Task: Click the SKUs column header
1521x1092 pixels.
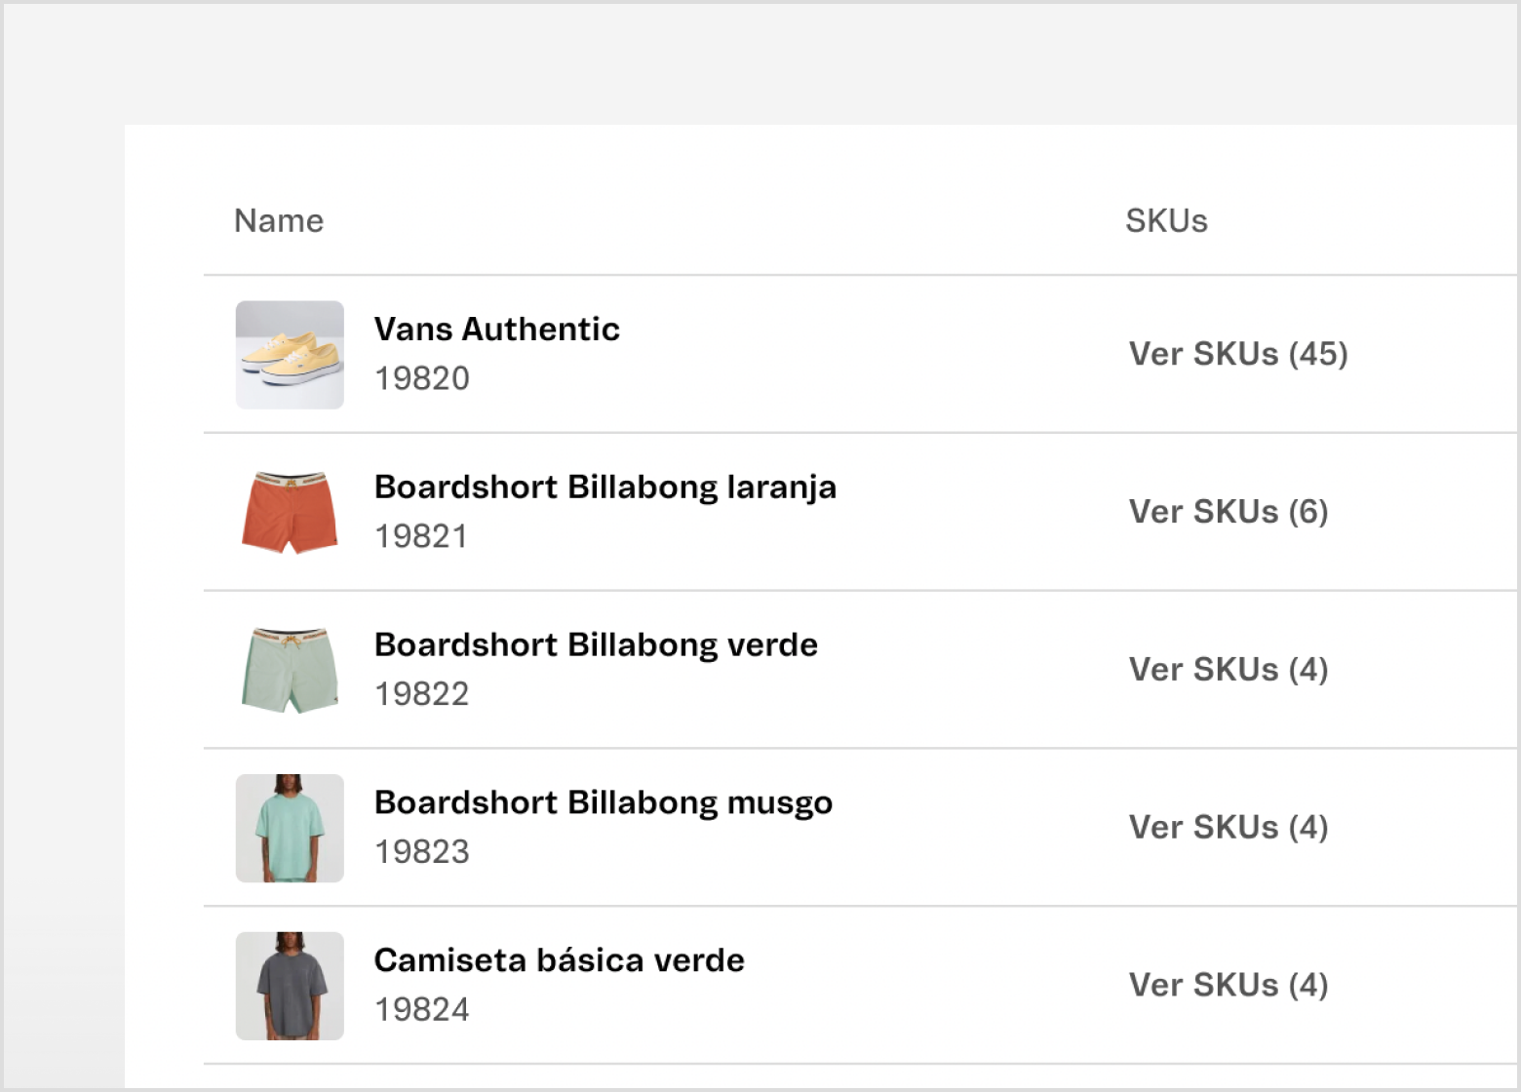Action: [1166, 221]
